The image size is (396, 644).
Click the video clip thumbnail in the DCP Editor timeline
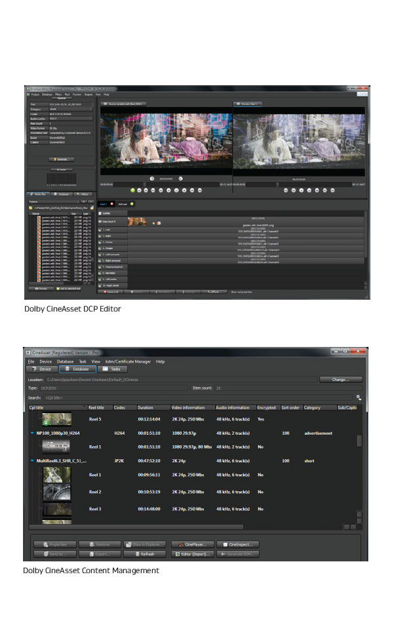click(137, 222)
